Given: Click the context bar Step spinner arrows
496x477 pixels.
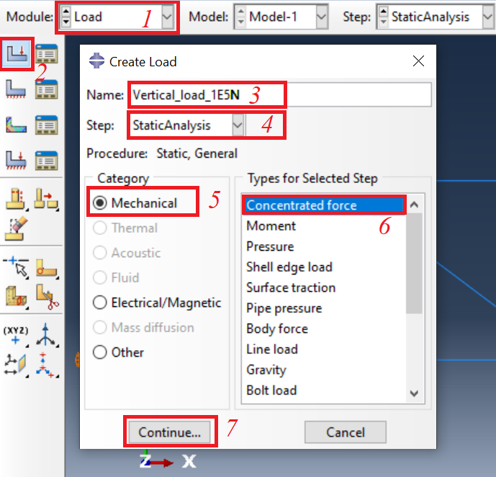Looking at the screenshot, I should 383,17.
